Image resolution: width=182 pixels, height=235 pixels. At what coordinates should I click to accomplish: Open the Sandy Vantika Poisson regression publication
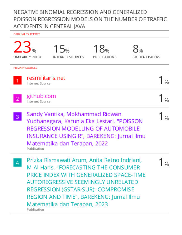click(x=86, y=129)
